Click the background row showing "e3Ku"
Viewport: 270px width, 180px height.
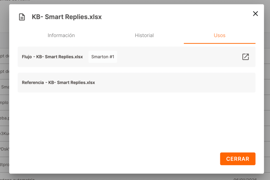pos(4,133)
